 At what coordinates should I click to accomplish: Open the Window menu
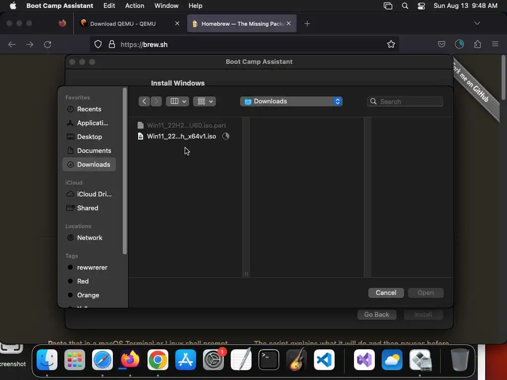pyautogui.click(x=166, y=6)
